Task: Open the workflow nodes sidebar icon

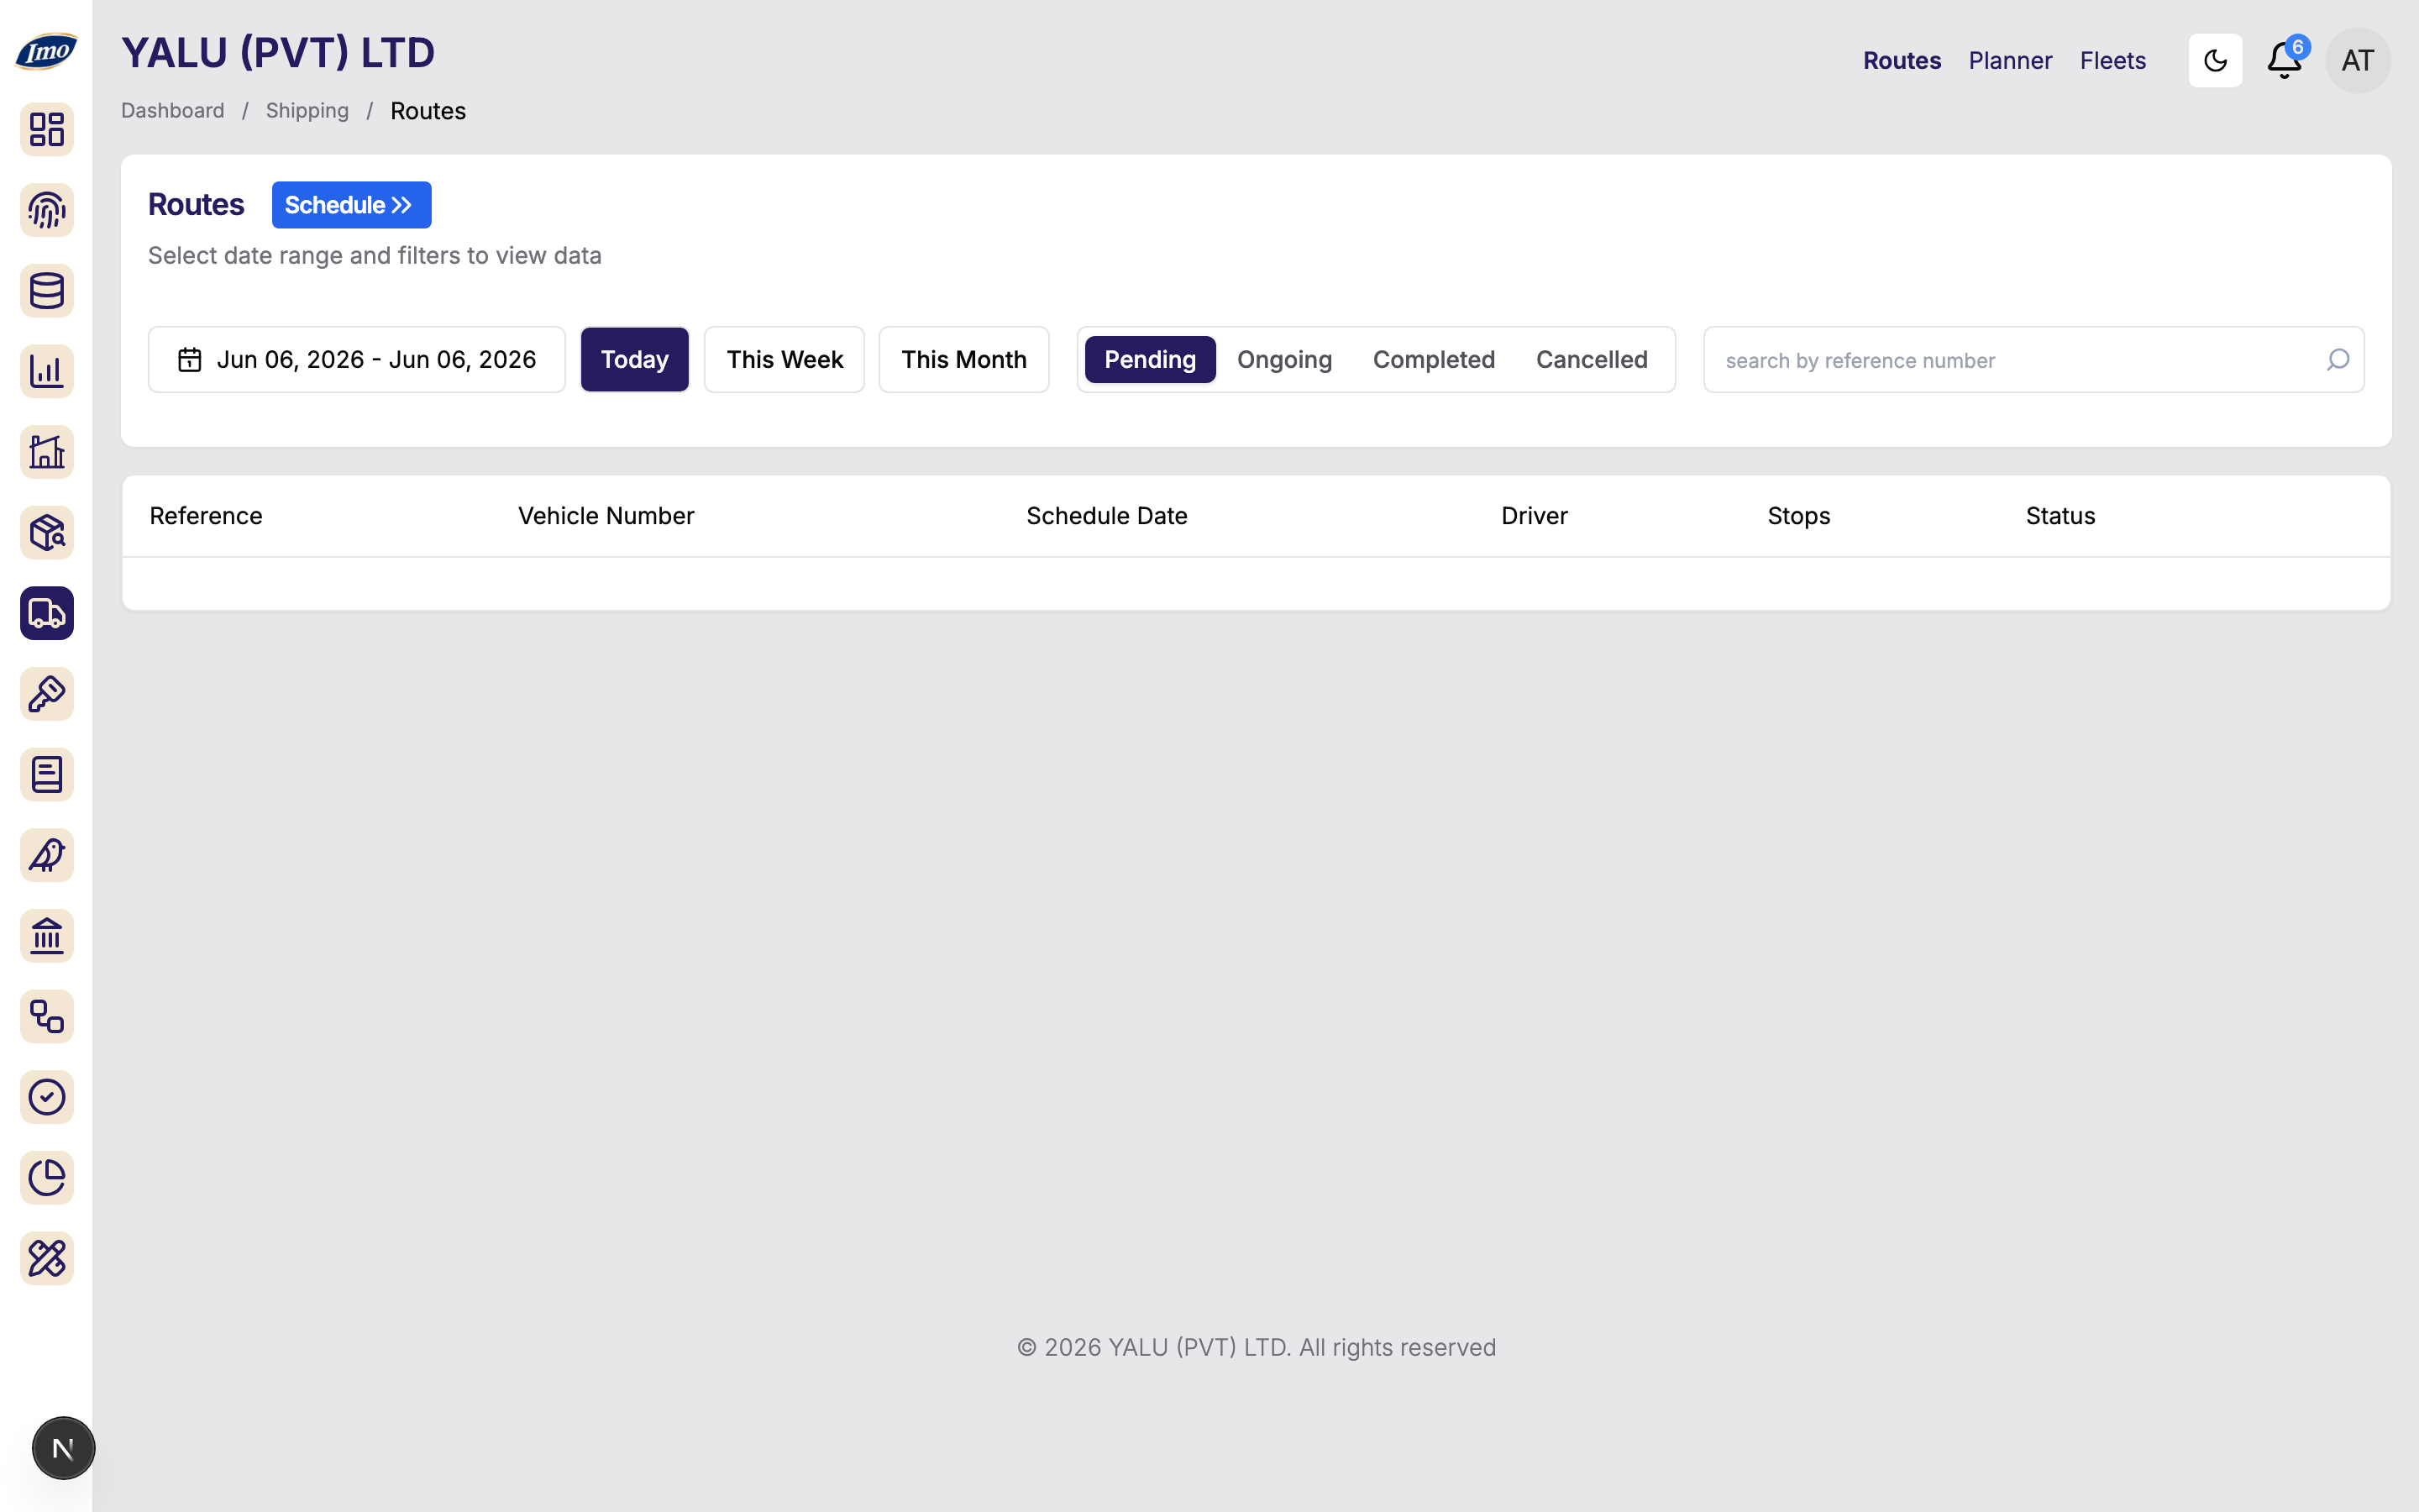Action: coord(47,1017)
